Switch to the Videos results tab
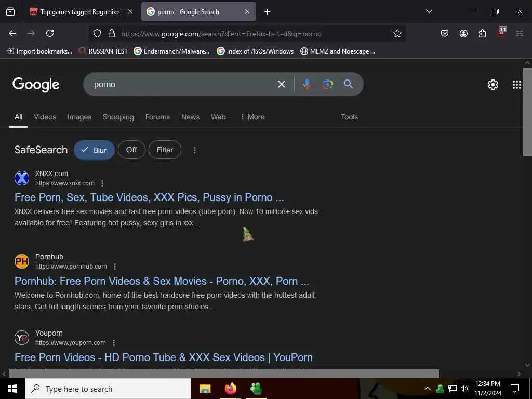Screen dimensions: 532x399 45,117
